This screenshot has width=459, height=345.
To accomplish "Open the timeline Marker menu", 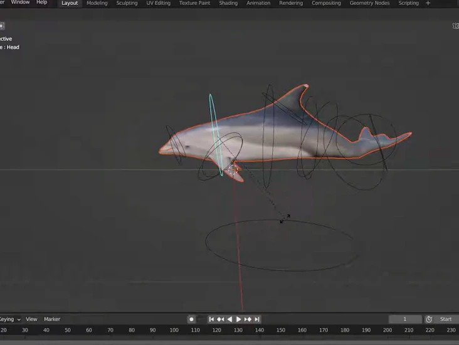I will point(52,319).
